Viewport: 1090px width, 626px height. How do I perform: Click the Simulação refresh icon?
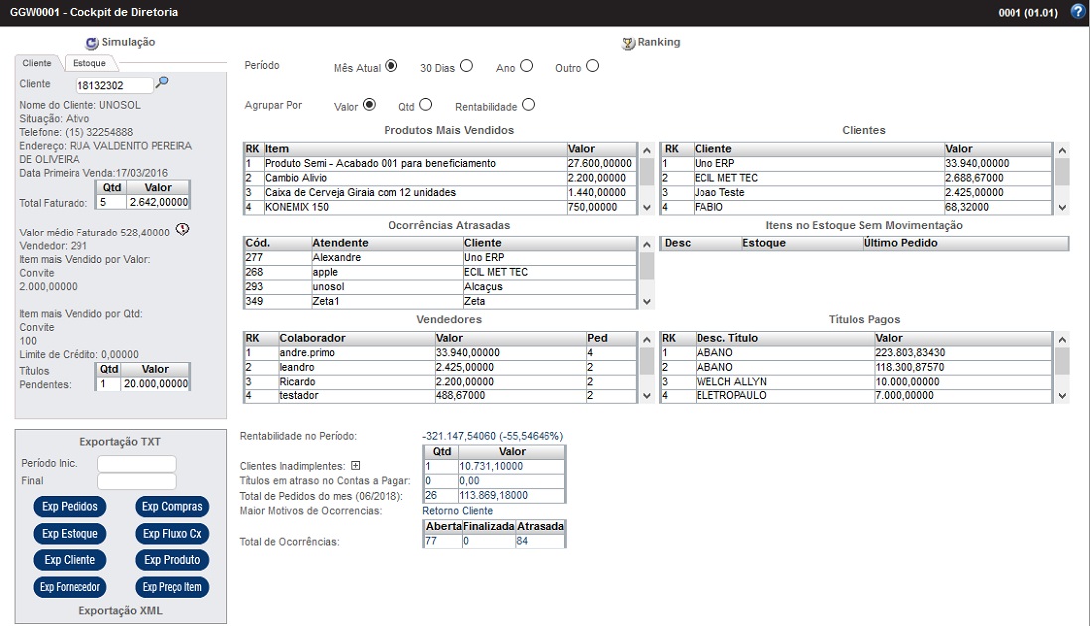92,43
